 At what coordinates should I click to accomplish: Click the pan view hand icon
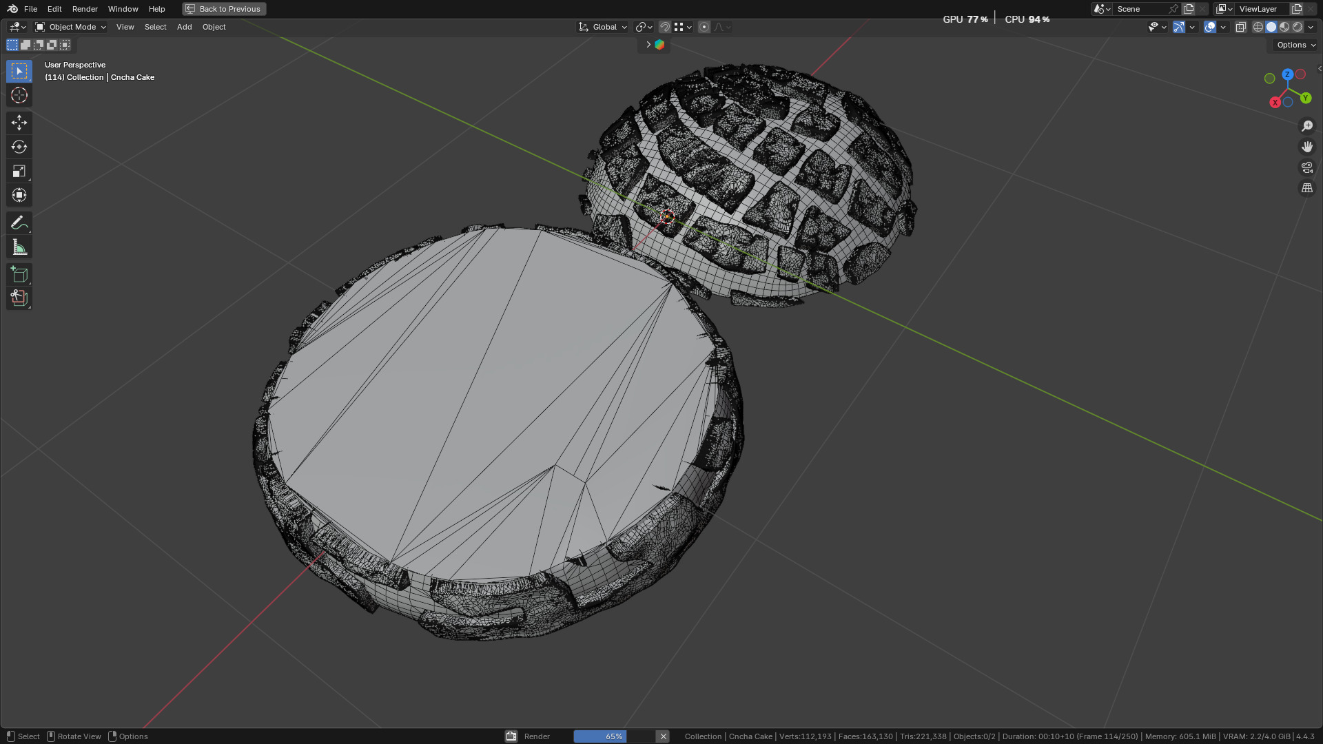click(1307, 147)
